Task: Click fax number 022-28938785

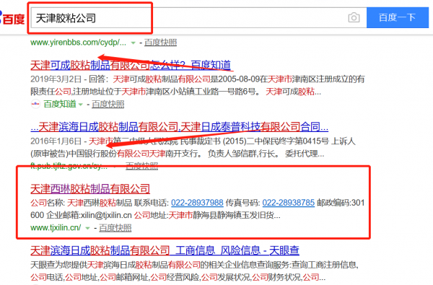Action: pos(288,203)
